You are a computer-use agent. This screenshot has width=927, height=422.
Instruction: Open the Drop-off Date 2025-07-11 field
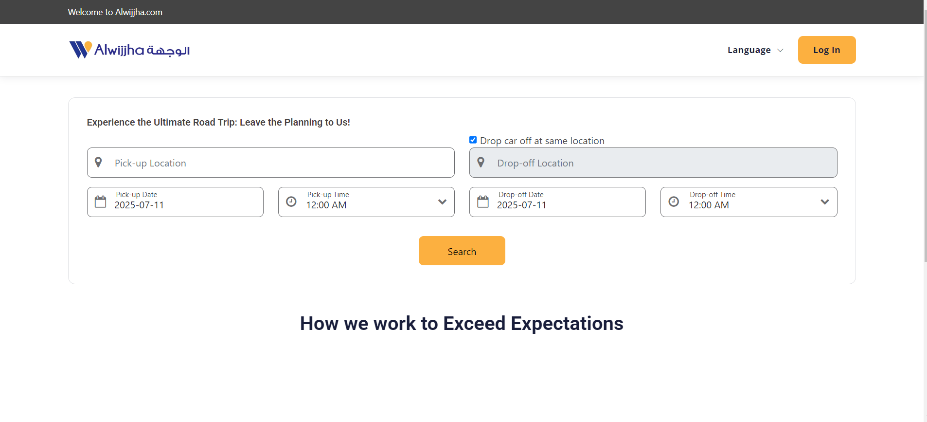557,202
